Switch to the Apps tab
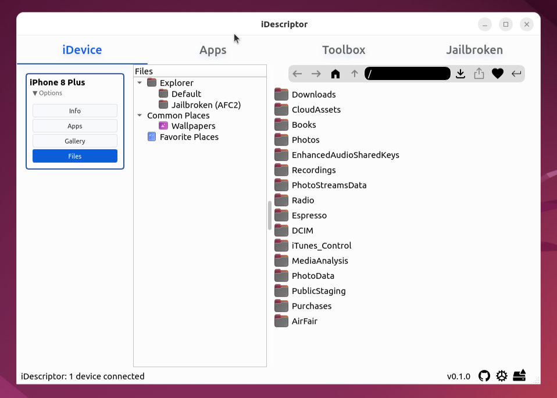The height and width of the screenshot is (398, 557). point(213,50)
